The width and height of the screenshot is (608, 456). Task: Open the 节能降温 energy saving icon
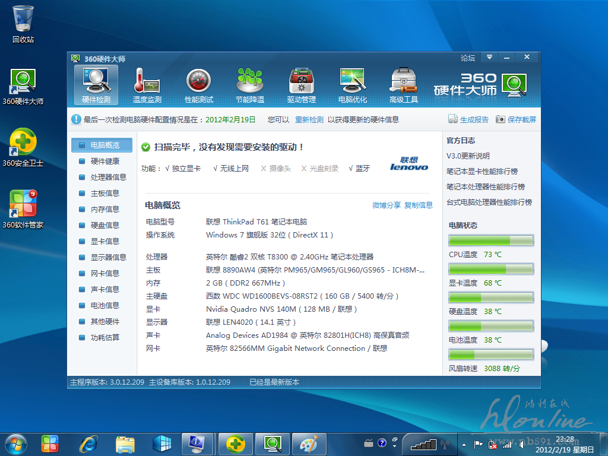coord(250,84)
